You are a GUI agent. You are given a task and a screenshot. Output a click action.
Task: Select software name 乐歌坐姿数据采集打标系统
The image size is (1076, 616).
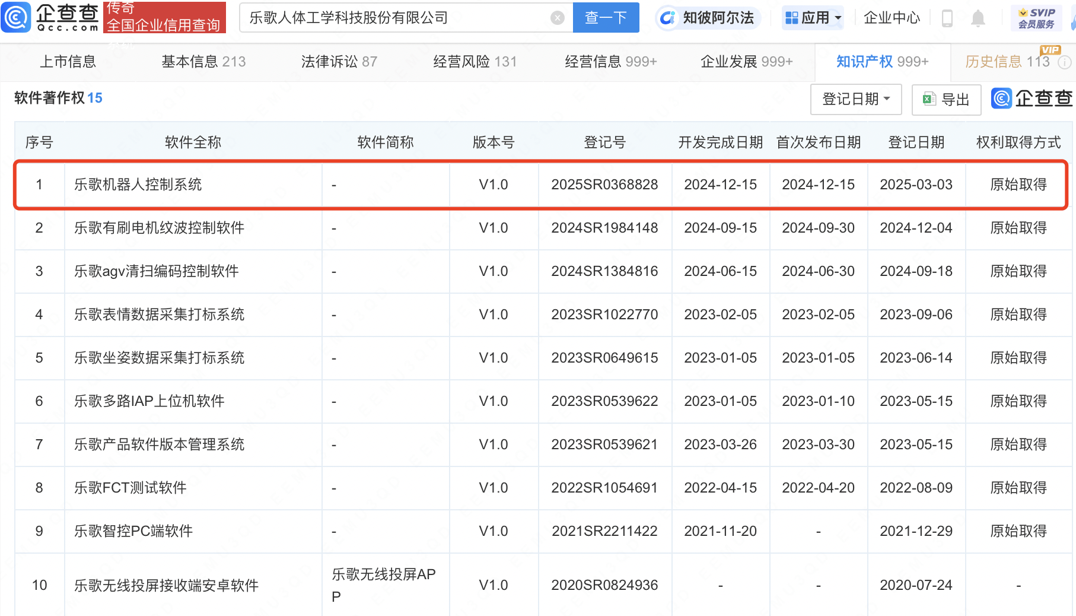[x=159, y=358]
